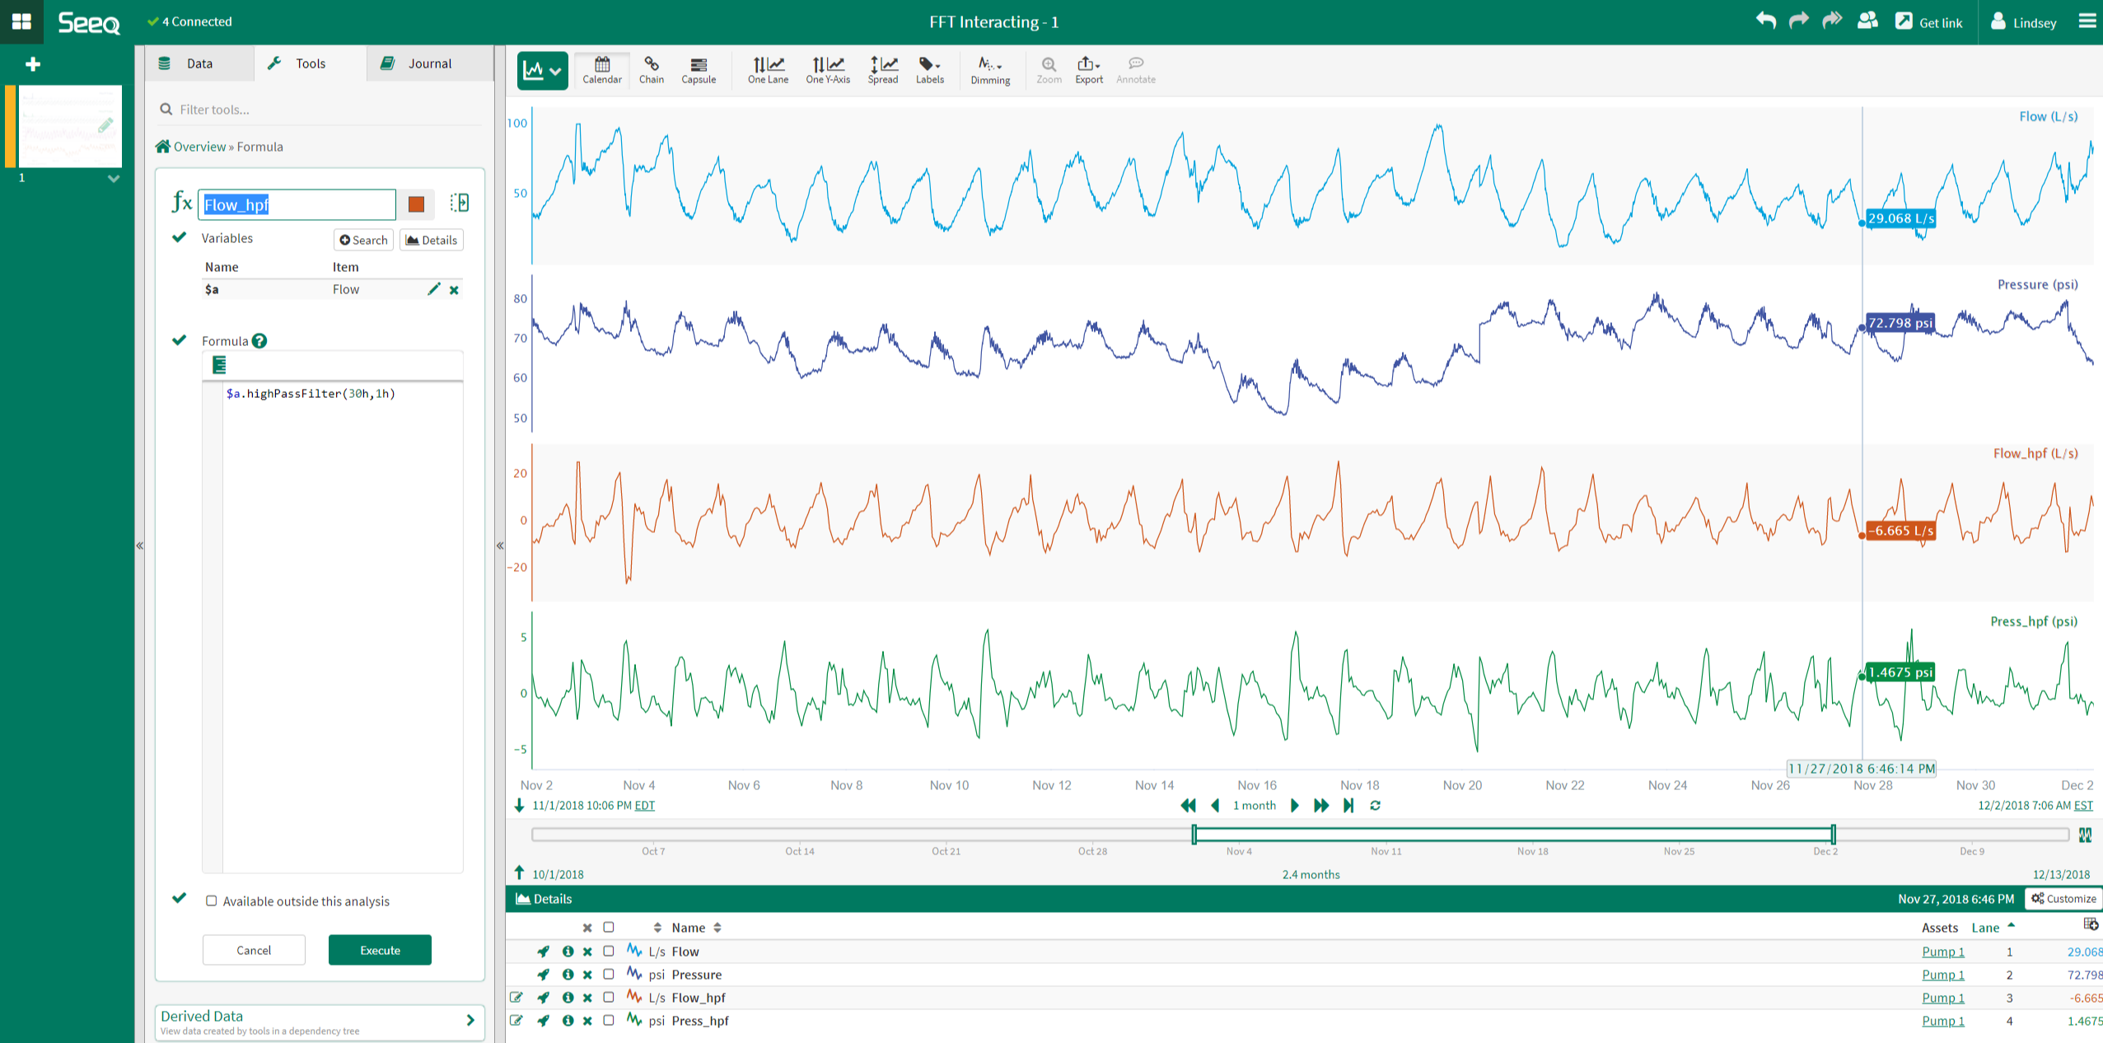Check Available outside this analysis

212,901
